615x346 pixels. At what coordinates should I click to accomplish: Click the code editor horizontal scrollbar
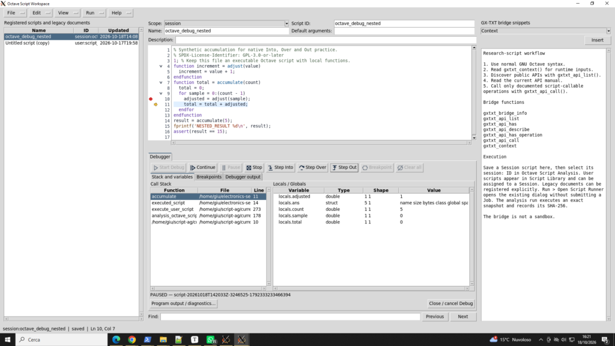321,143
